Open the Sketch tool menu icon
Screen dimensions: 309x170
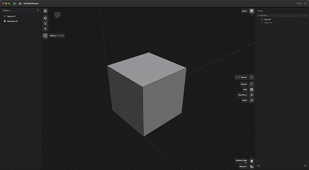pos(252,84)
